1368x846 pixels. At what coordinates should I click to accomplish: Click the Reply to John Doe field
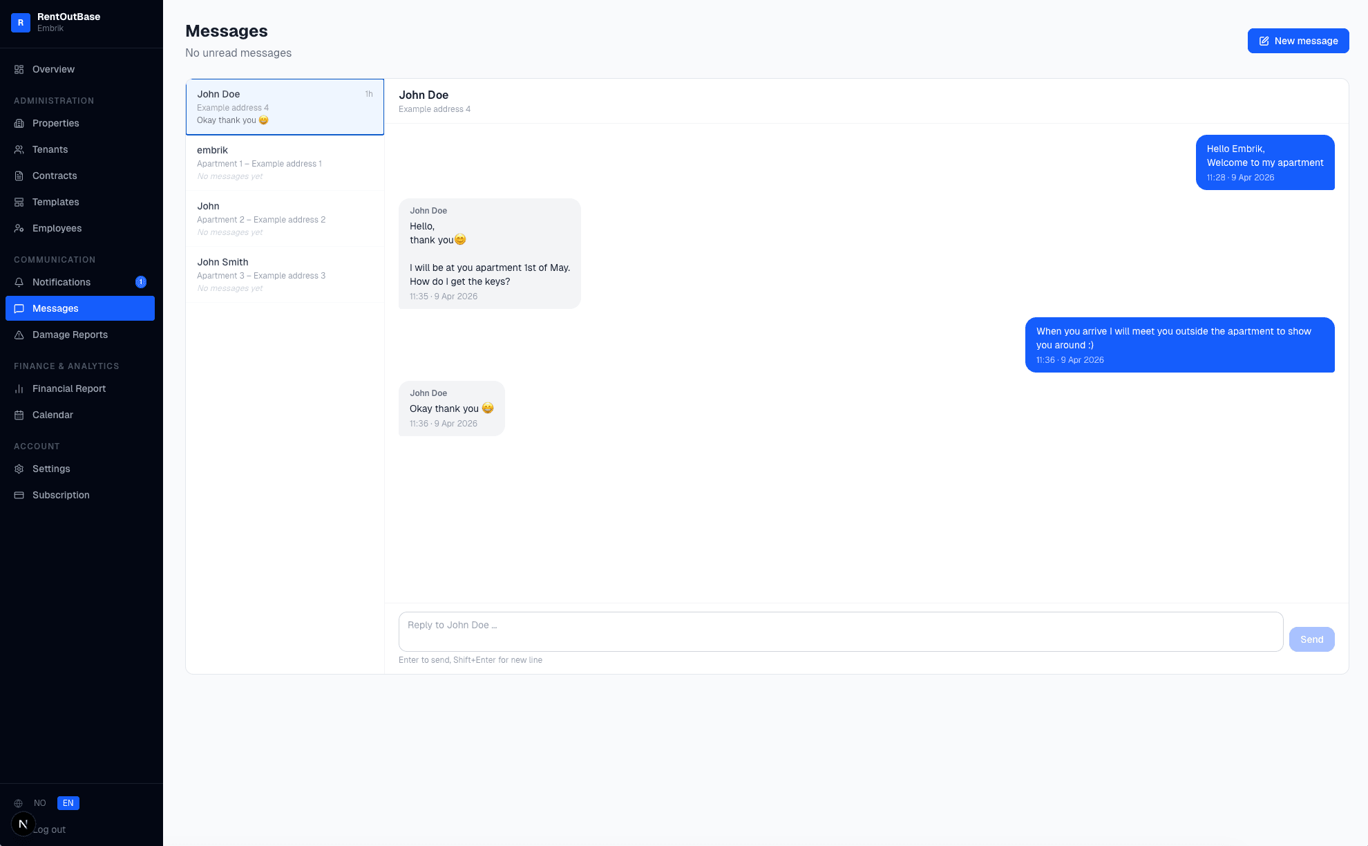pos(841,632)
